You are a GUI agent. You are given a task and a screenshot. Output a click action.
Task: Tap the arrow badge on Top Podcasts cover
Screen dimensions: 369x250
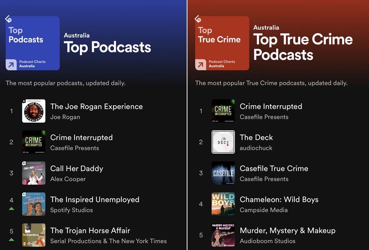(x=11, y=65)
